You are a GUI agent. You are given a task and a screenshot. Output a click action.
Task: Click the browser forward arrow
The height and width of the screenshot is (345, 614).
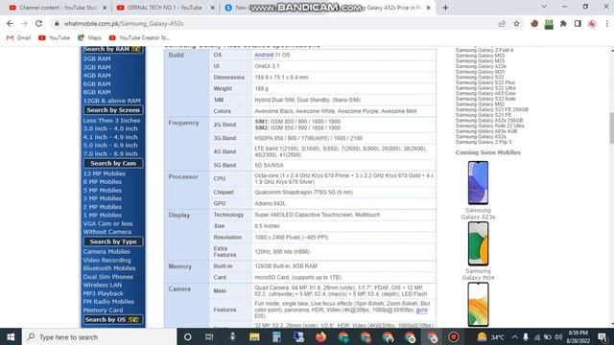coord(24,23)
